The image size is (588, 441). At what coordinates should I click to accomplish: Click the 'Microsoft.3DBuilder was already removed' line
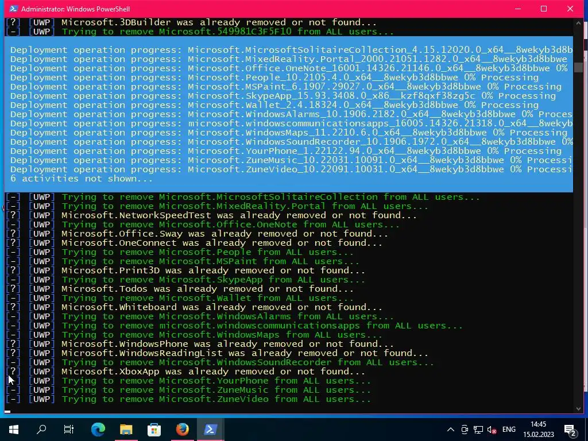click(191, 22)
